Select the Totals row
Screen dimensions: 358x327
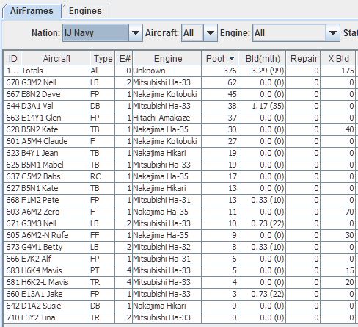pyautogui.click(x=180, y=71)
